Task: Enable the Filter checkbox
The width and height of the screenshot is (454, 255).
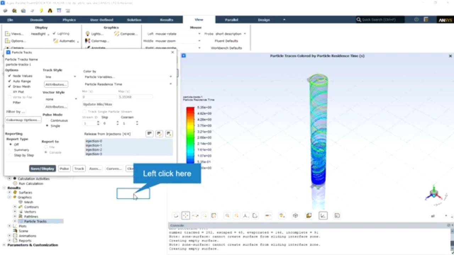Action: (x=10, y=102)
